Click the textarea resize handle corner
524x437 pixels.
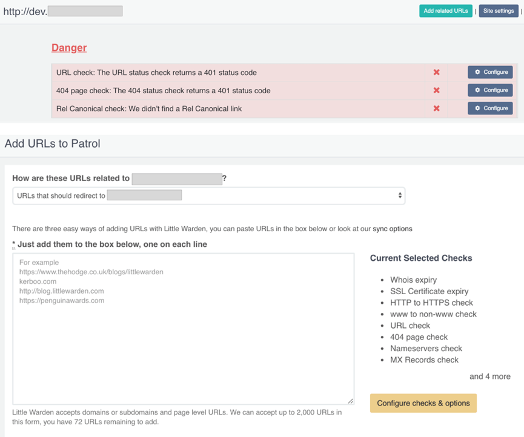(351, 401)
